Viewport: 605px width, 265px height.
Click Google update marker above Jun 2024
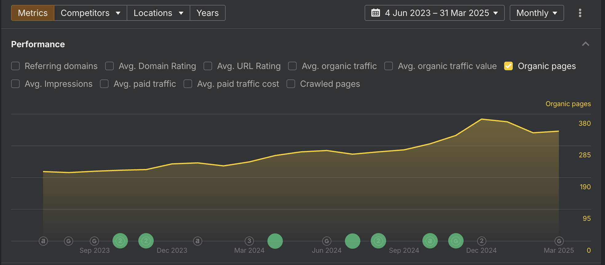tap(326, 241)
